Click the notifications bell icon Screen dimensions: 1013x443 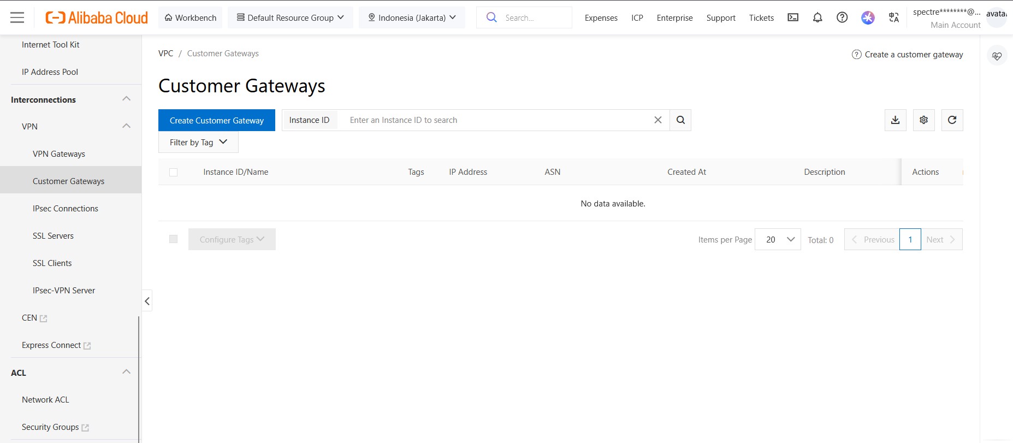[x=817, y=17]
